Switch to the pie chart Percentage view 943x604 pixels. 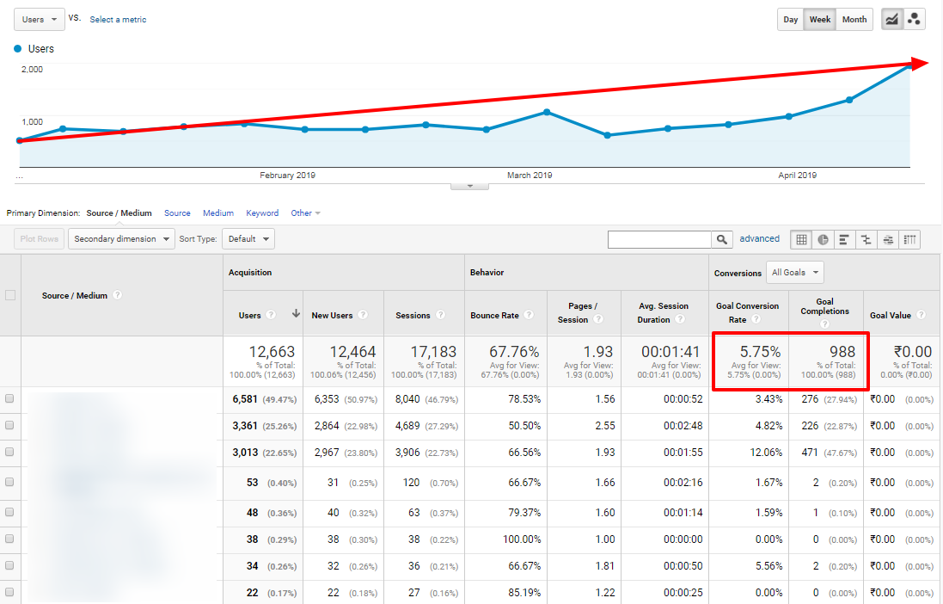(823, 239)
